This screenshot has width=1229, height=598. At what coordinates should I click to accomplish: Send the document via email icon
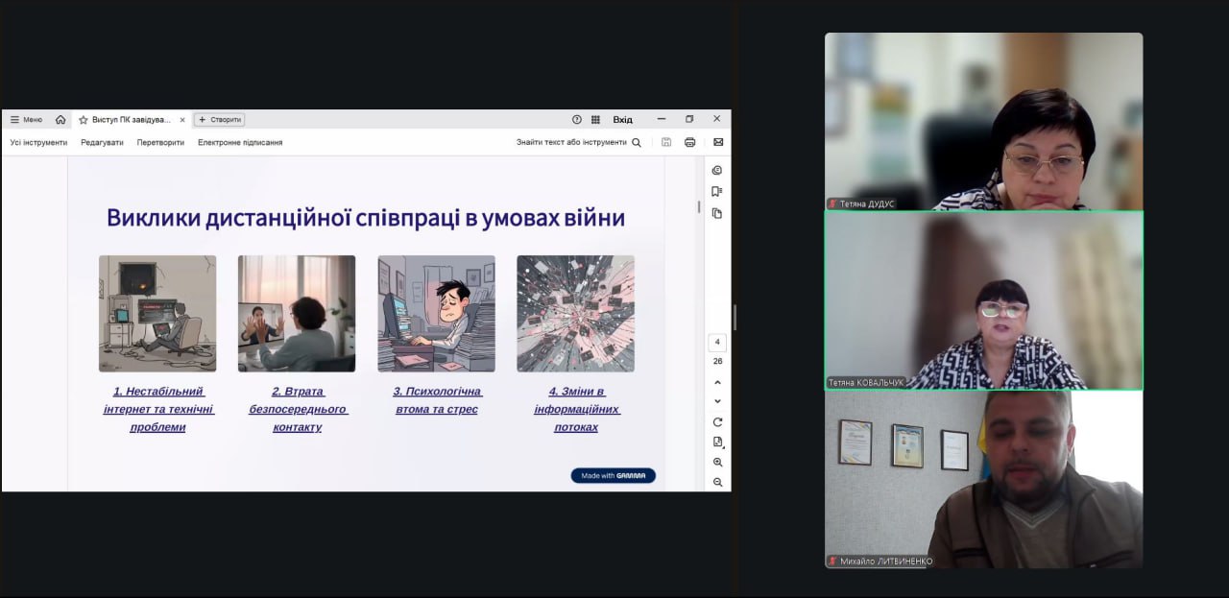(717, 142)
